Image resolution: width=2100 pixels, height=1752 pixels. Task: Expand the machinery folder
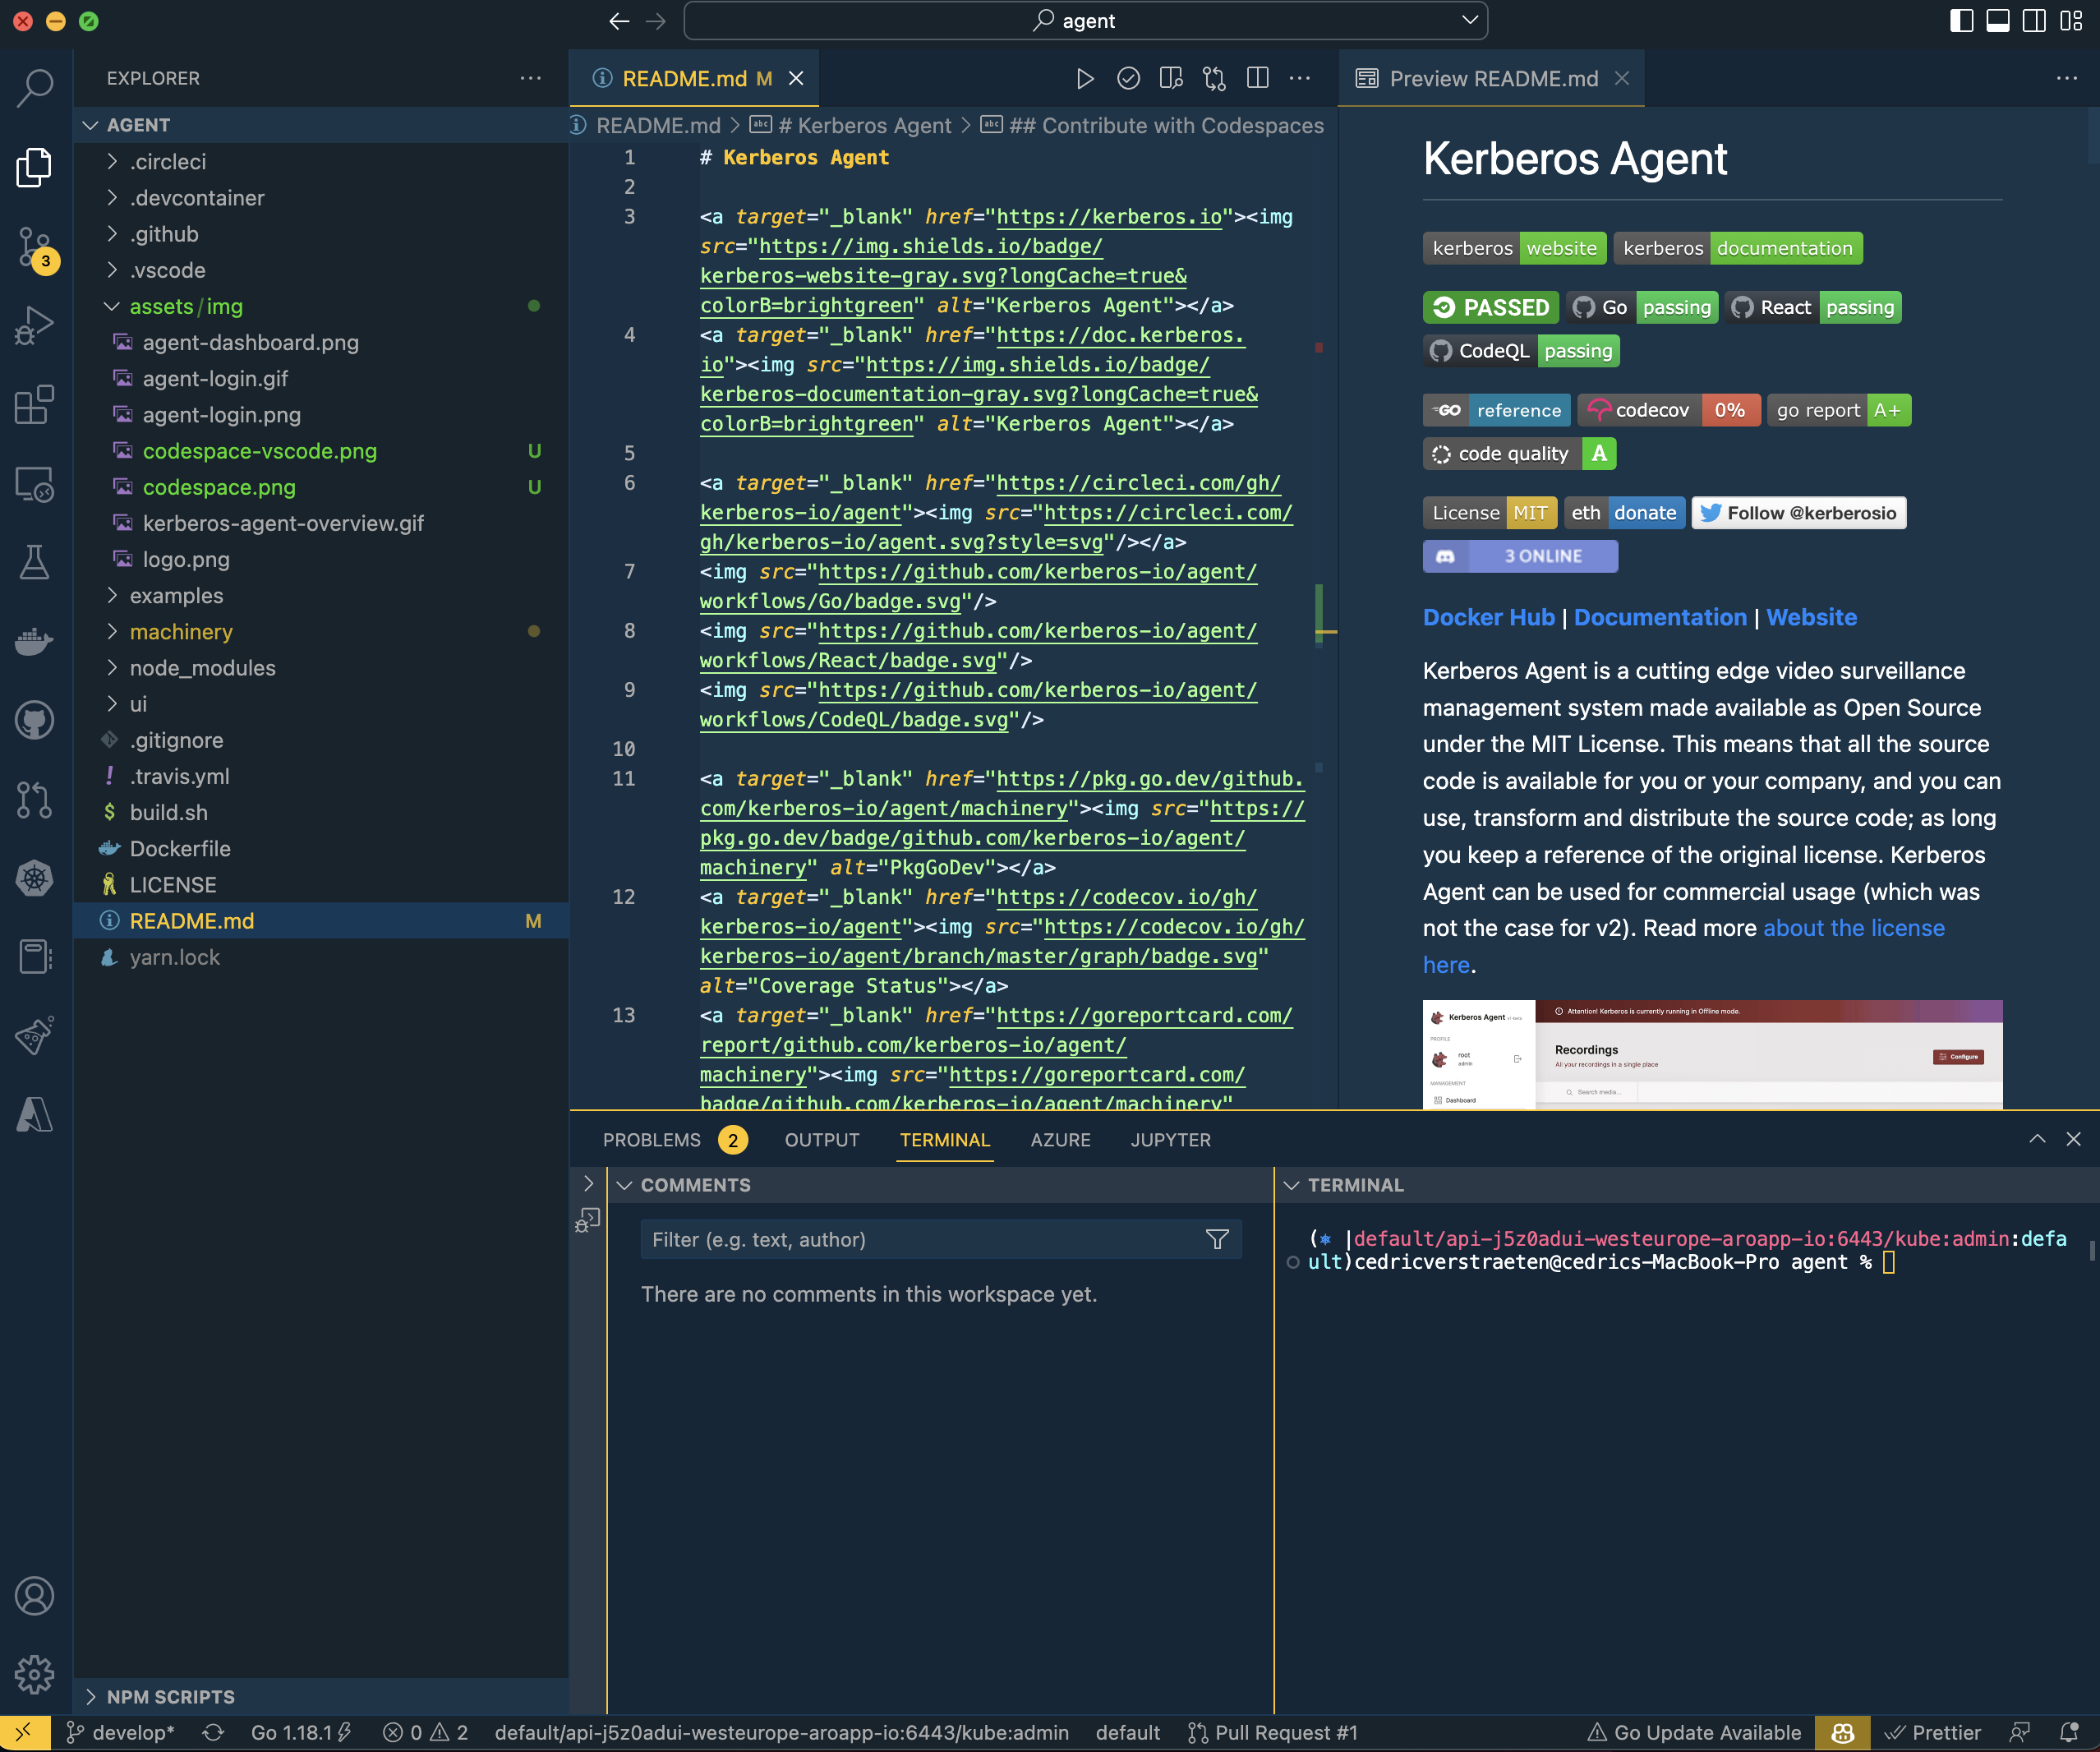point(181,631)
